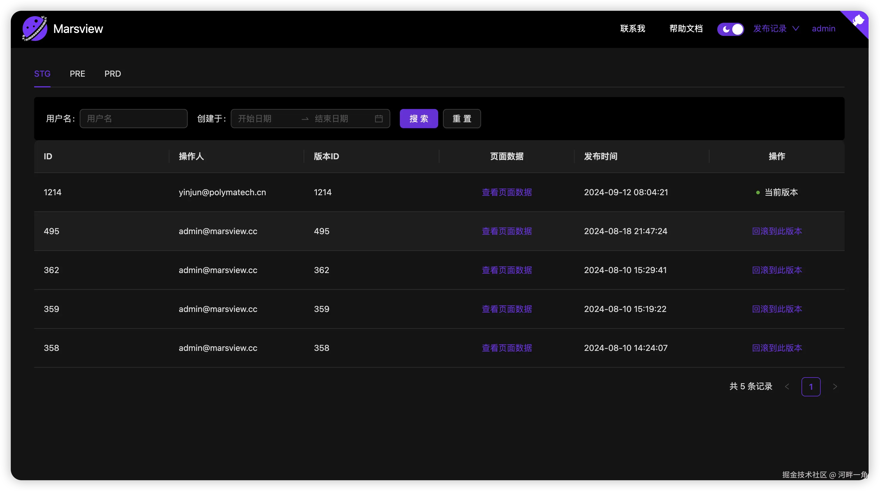Expand the 发布记录 dropdown chevron
Screen dimensions: 880x491
click(795, 29)
